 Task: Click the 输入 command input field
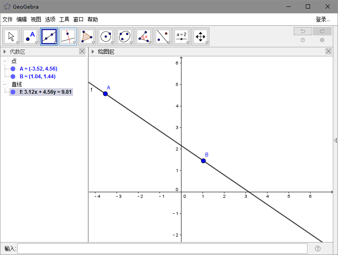162,249
